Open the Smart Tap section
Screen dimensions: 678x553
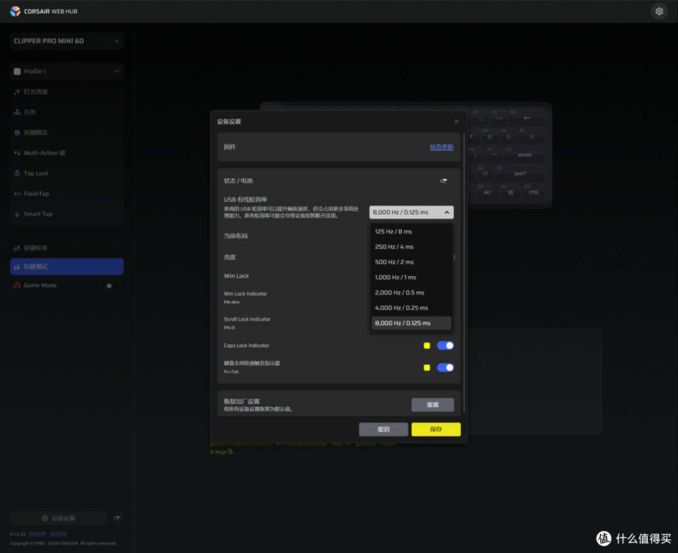tap(67, 213)
